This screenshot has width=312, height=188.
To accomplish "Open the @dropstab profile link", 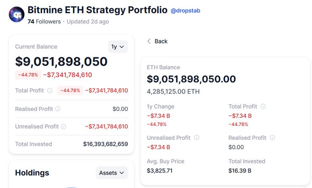I will [185, 11].
